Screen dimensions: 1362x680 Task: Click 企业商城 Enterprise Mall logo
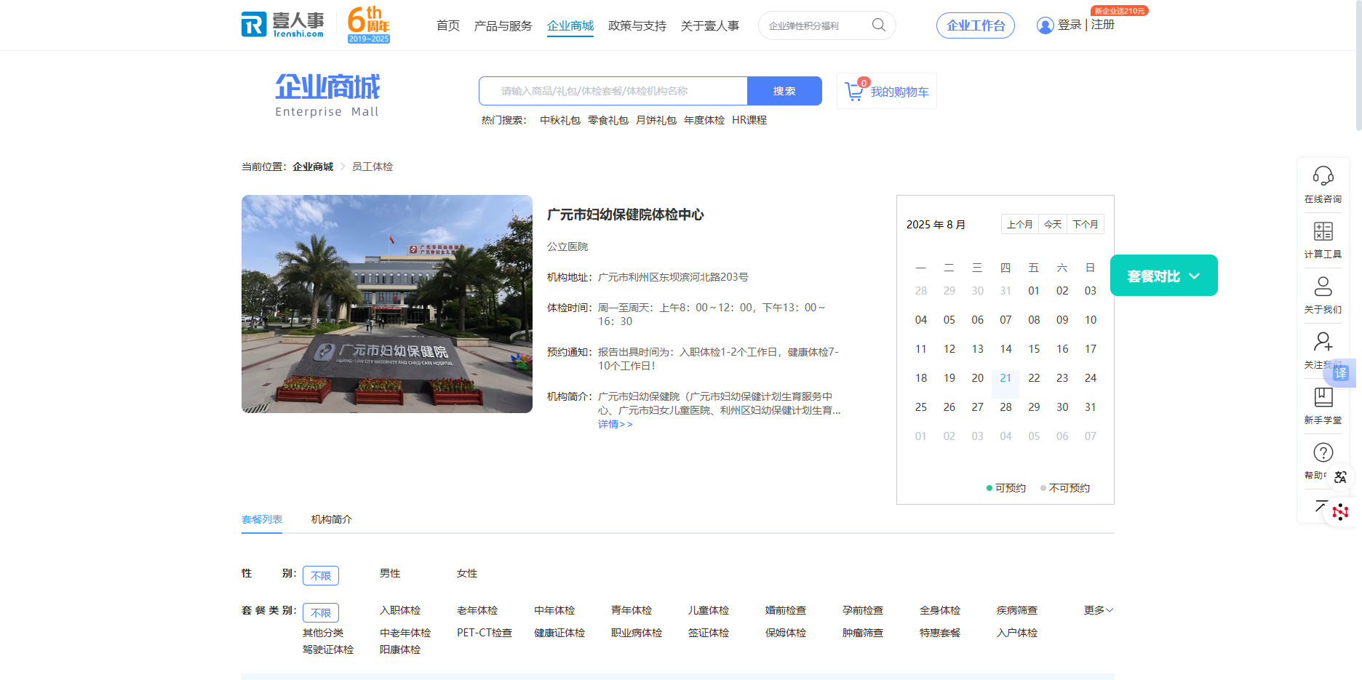coord(327,95)
